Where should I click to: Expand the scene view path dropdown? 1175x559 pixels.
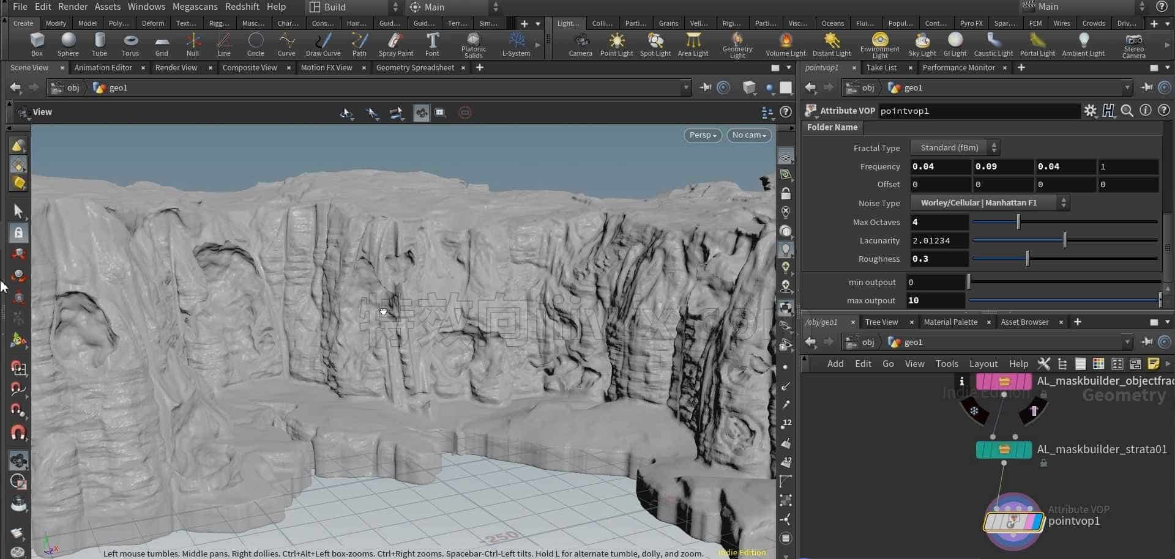pos(685,88)
